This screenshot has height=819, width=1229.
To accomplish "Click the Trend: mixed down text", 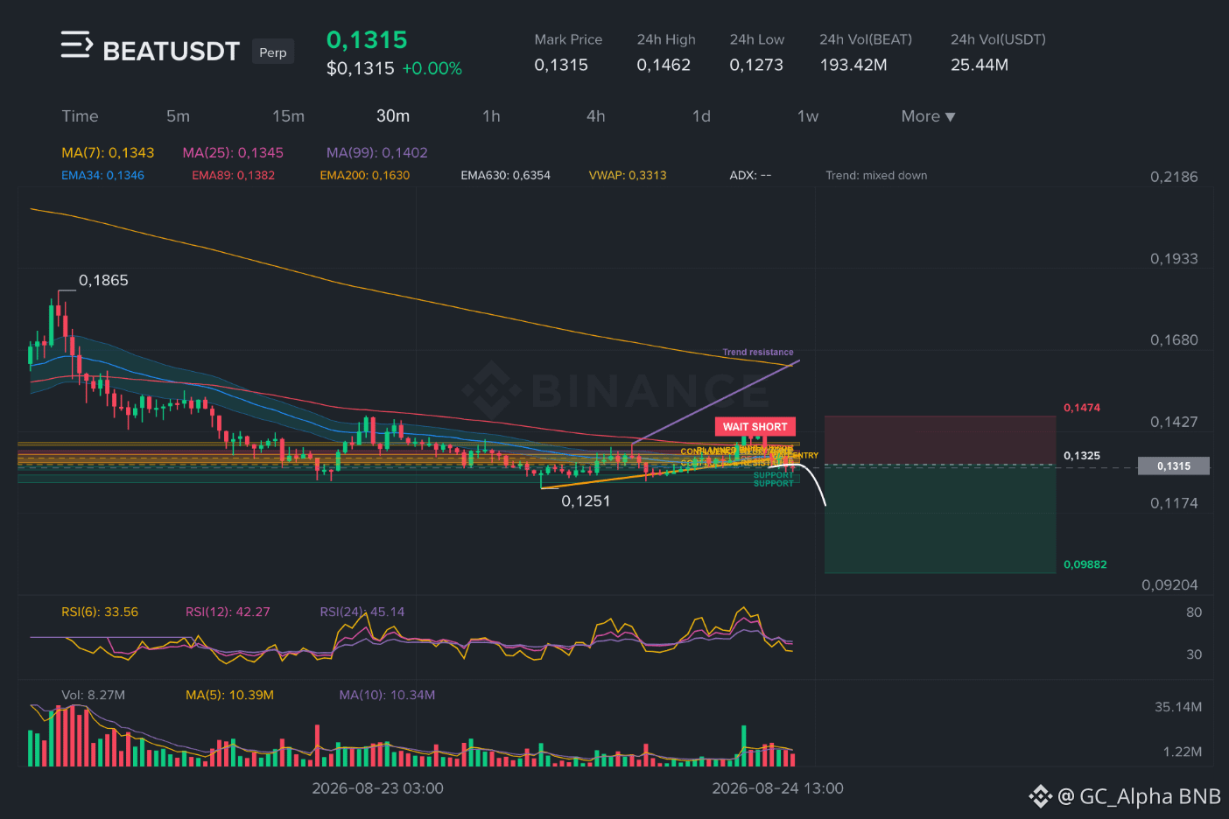I will coord(876,175).
